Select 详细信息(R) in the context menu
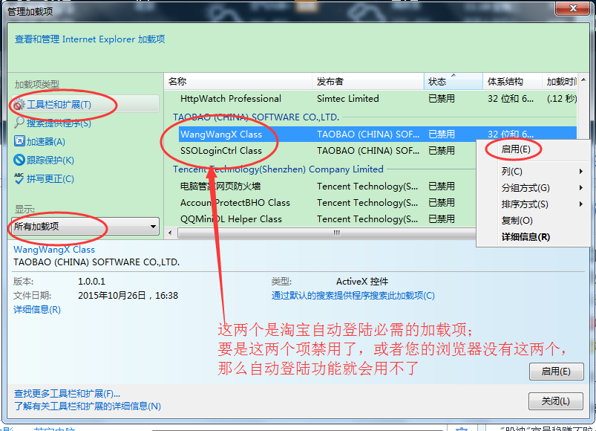The image size is (596, 431). (x=525, y=237)
